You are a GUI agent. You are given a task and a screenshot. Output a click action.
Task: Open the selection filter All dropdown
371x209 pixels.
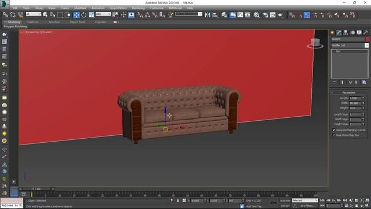34,14
